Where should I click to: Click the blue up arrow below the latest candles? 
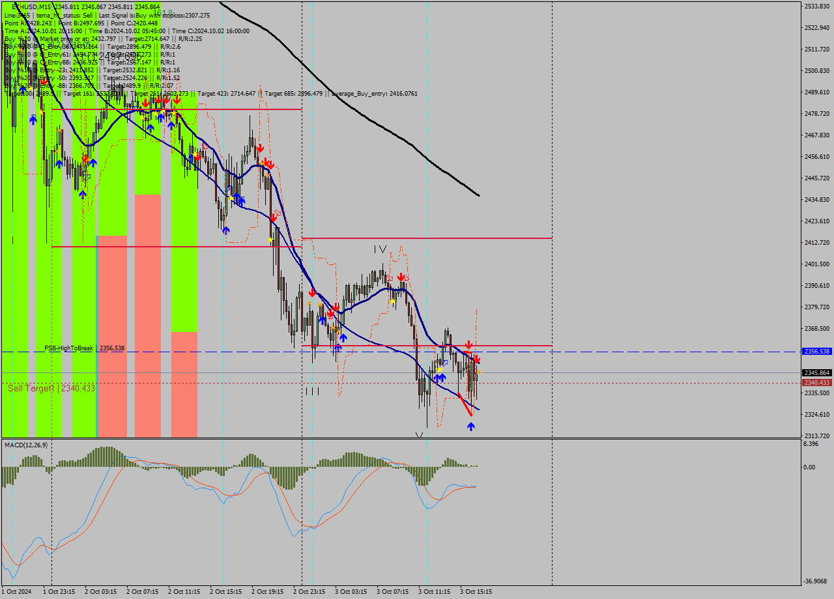pyautogui.click(x=471, y=426)
